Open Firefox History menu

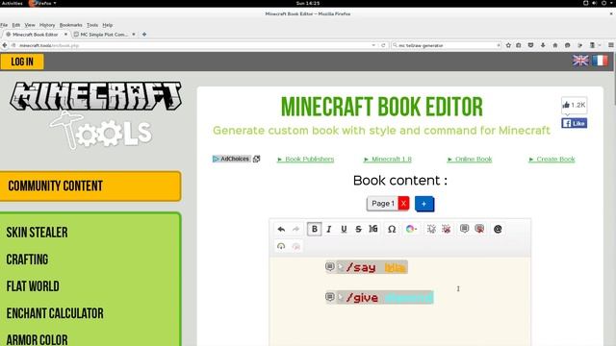(x=47, y=25)
